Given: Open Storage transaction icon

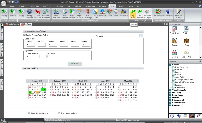Looking at the screenshot, I should (175, 42).
